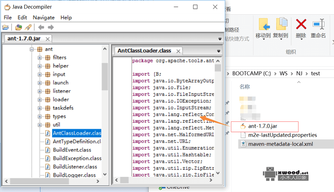Click the Open Type toolbar icon
The height and width of the screenshot is (192, 334).
pyautogui.click(x=19, y=27)
